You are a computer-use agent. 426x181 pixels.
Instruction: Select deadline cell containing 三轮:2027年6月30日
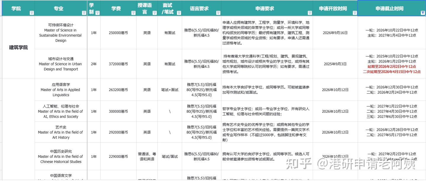pos(392,111)
